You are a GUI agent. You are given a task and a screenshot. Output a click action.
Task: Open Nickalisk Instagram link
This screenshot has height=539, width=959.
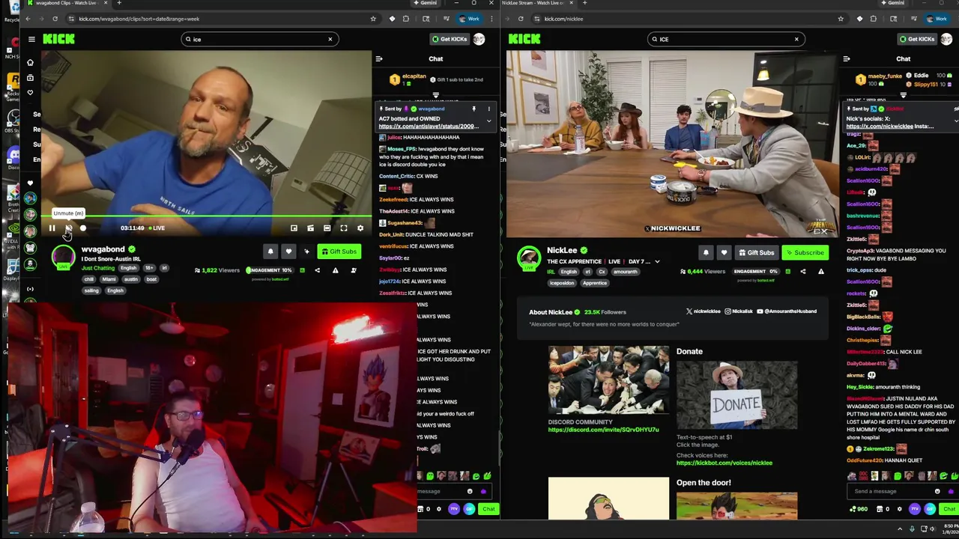(738, 311)
